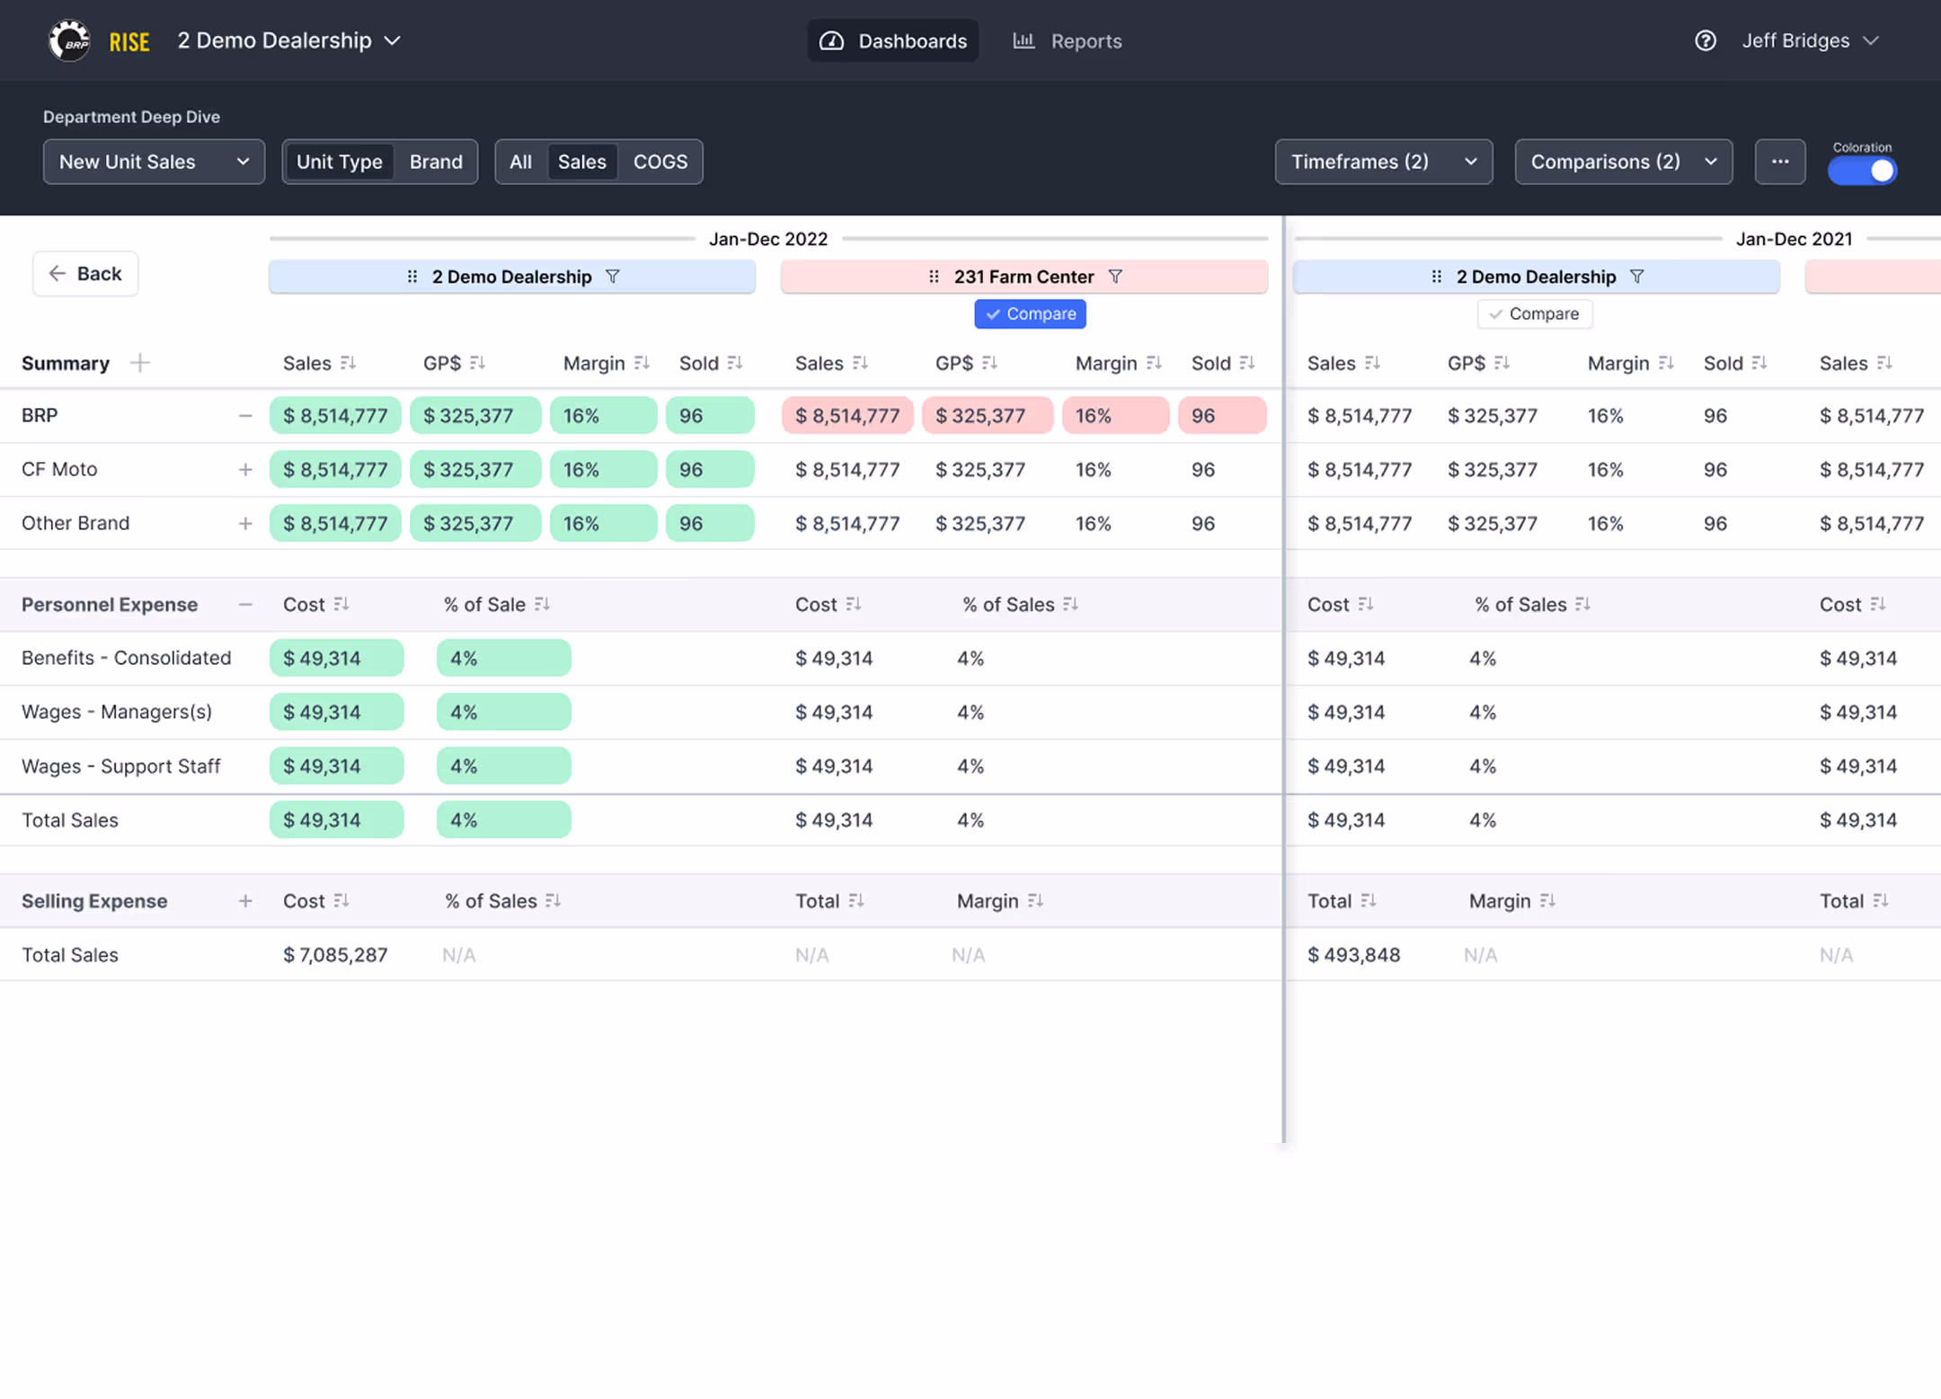The width and height of the screenshot is (1941, 1399).
Task: Sort Selling Expense Margin for 231 Farm Center
Action: (x=1035, y=901)
